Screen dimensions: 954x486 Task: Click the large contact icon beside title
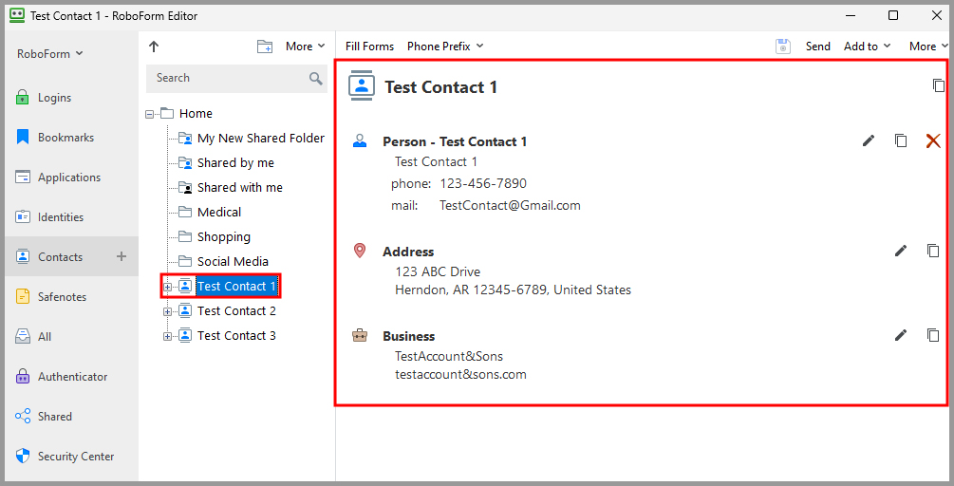(362, 85)
